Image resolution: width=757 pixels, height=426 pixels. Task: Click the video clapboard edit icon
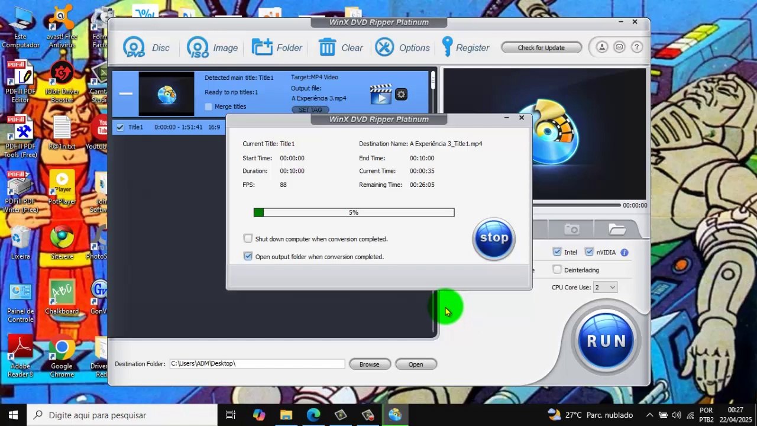pyautogui.click(x=381, y=94)
